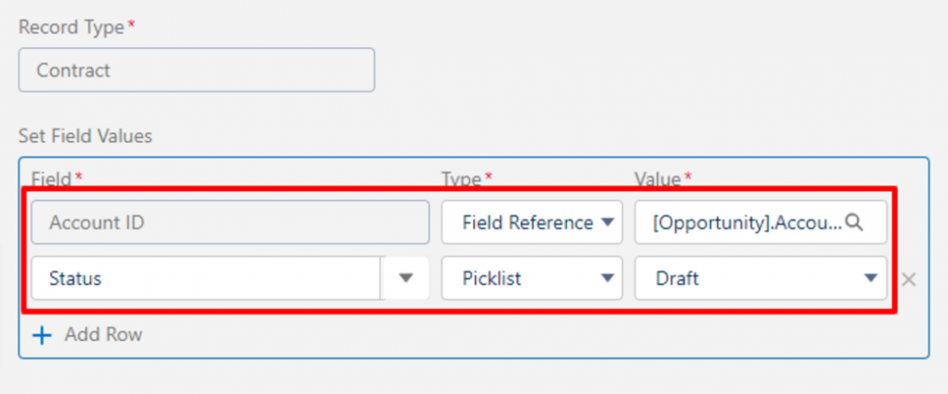This screenshot has height=394, width=948.
Task: Click the Contract record type field
Action: [x=196, y=70]
